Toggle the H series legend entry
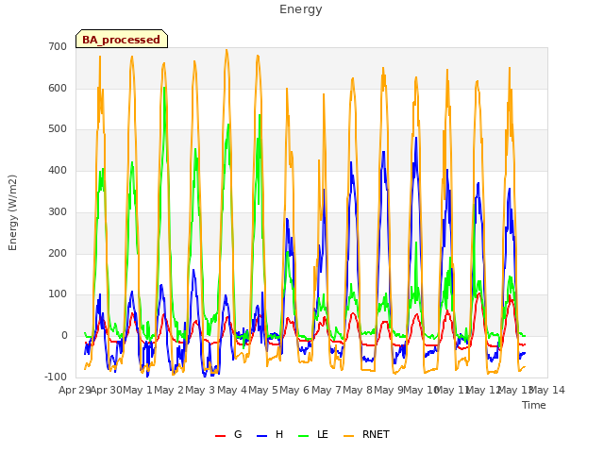604x453 pixels. [x=270, y=434]
